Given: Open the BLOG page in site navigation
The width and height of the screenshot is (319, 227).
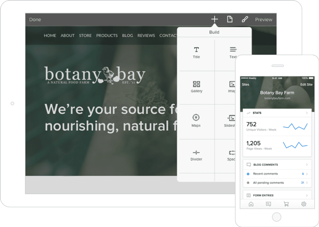Looking at the screenshot, I should click(127, 35).
